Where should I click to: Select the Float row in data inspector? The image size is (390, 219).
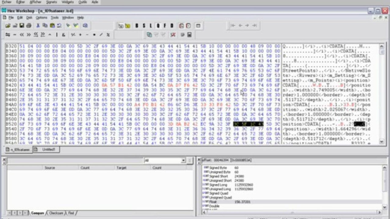coord(292,202)
